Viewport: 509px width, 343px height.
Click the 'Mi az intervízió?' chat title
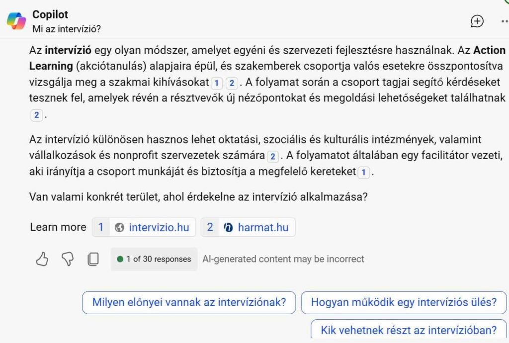pyautogui.click(x=67, y=29)
